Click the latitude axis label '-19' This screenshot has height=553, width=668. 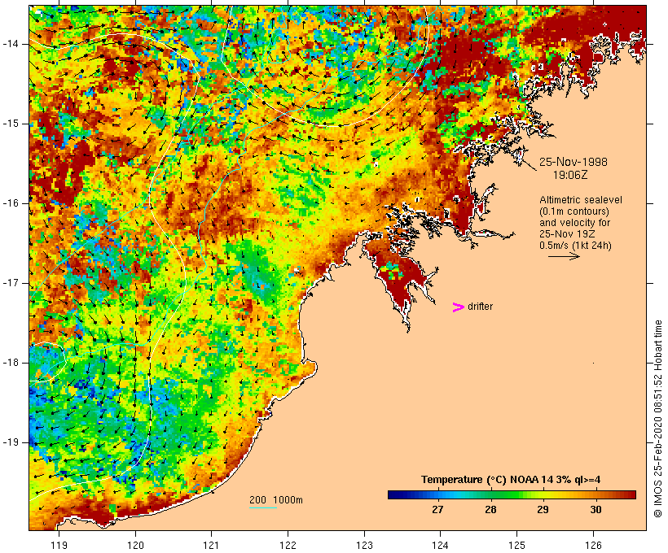click(x=11, y=442)
